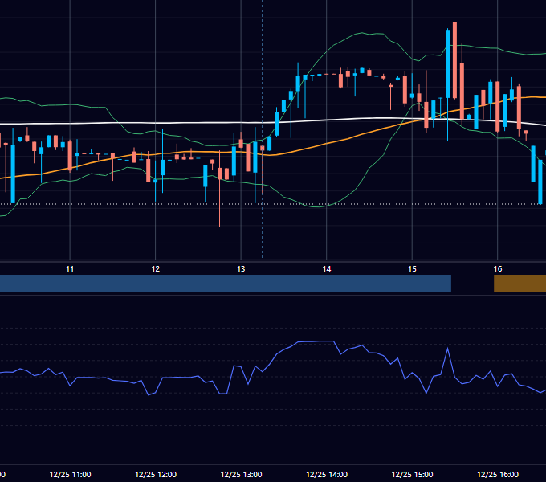The image size is (546, 482).
Task: Click the tall red candle at the chart high
Action: click(x=454, y=60)
